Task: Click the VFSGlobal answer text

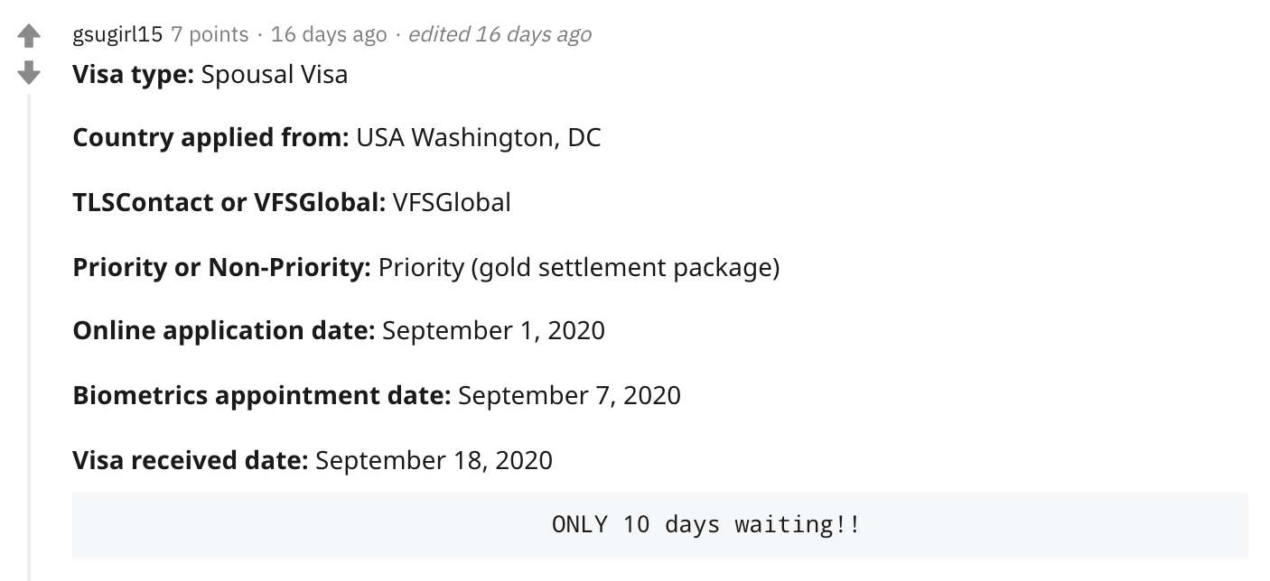Action: coord(452,202)
